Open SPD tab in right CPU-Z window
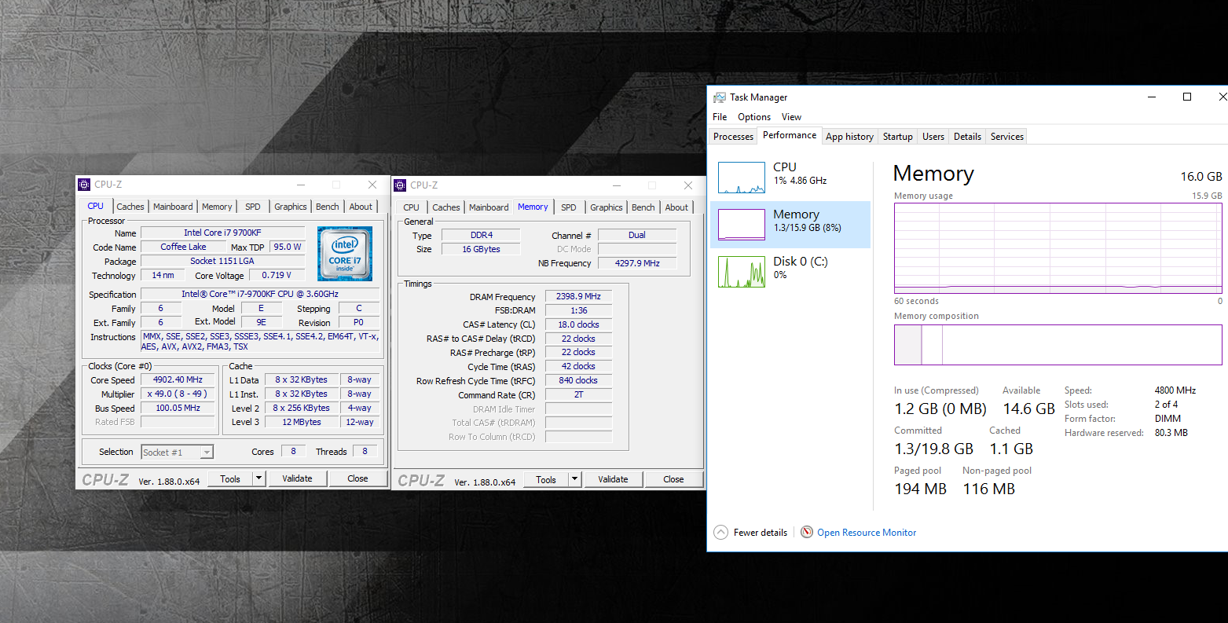Image resolution: width=1228 pixels, height=623 pixels. pos(569,207)
